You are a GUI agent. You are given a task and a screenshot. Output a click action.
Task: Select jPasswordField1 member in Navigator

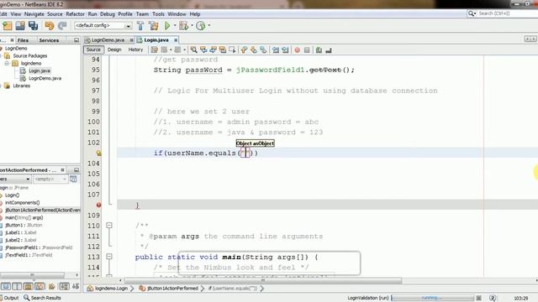pos(39,247)
